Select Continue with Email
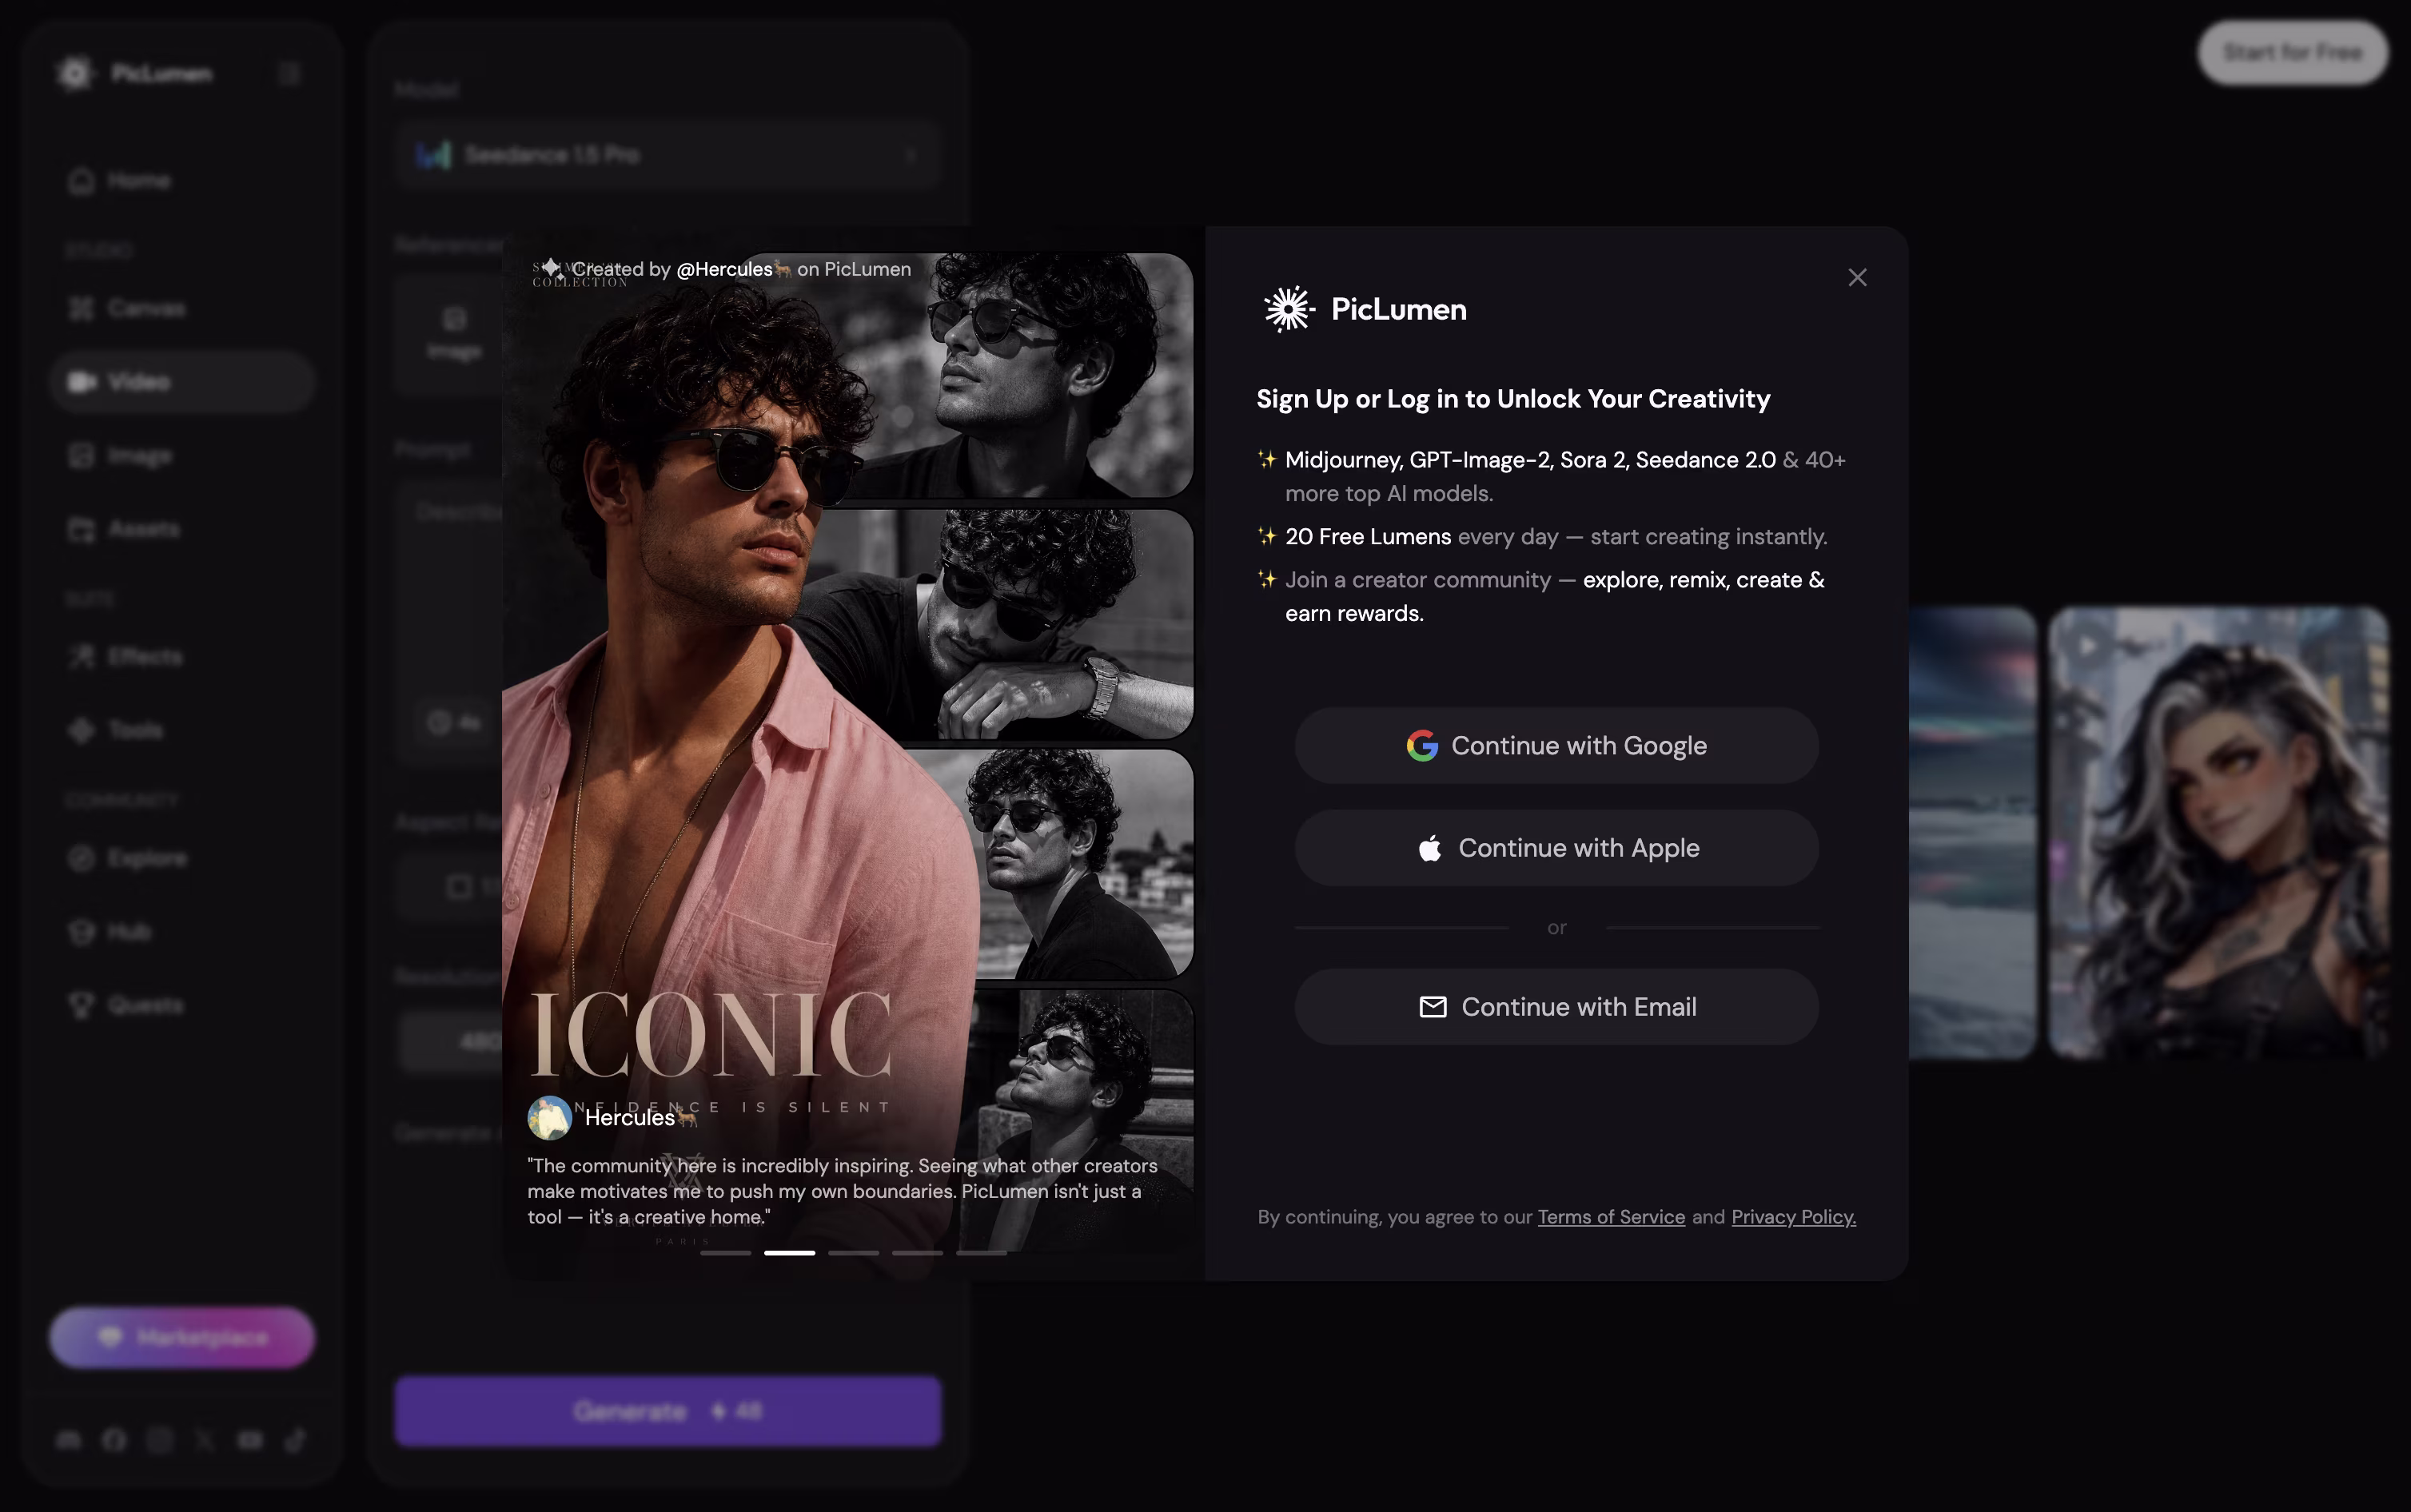Image resolution: width=2411 pixels, height=1512 pixels. (x=1556, y=1007)
